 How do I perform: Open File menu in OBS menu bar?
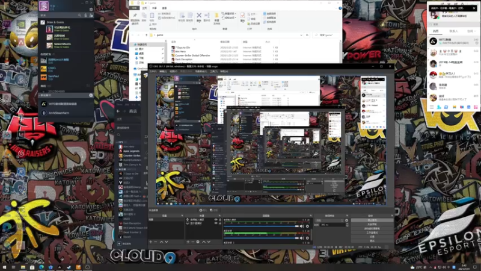153,71
